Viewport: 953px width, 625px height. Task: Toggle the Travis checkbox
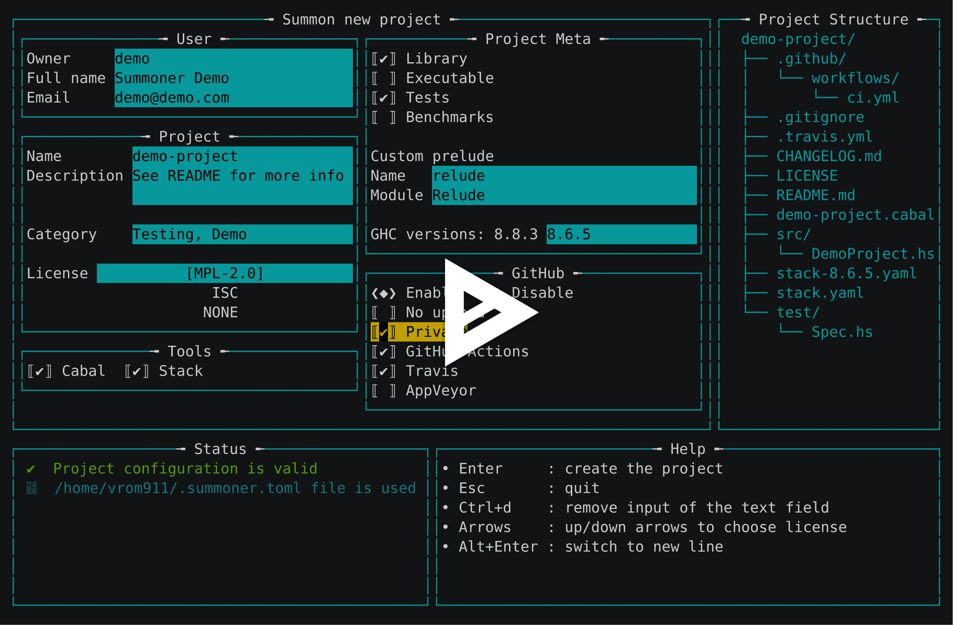point(383,371)
